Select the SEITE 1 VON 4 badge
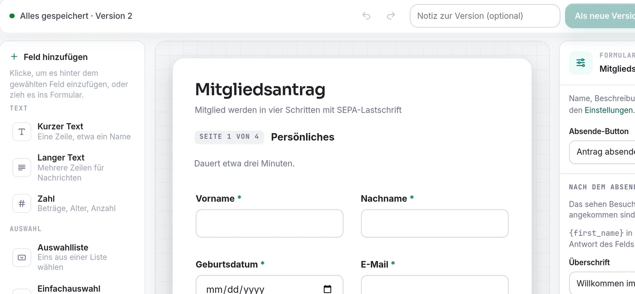This screenshot has height=294, width=635. (x=229, y=137)
